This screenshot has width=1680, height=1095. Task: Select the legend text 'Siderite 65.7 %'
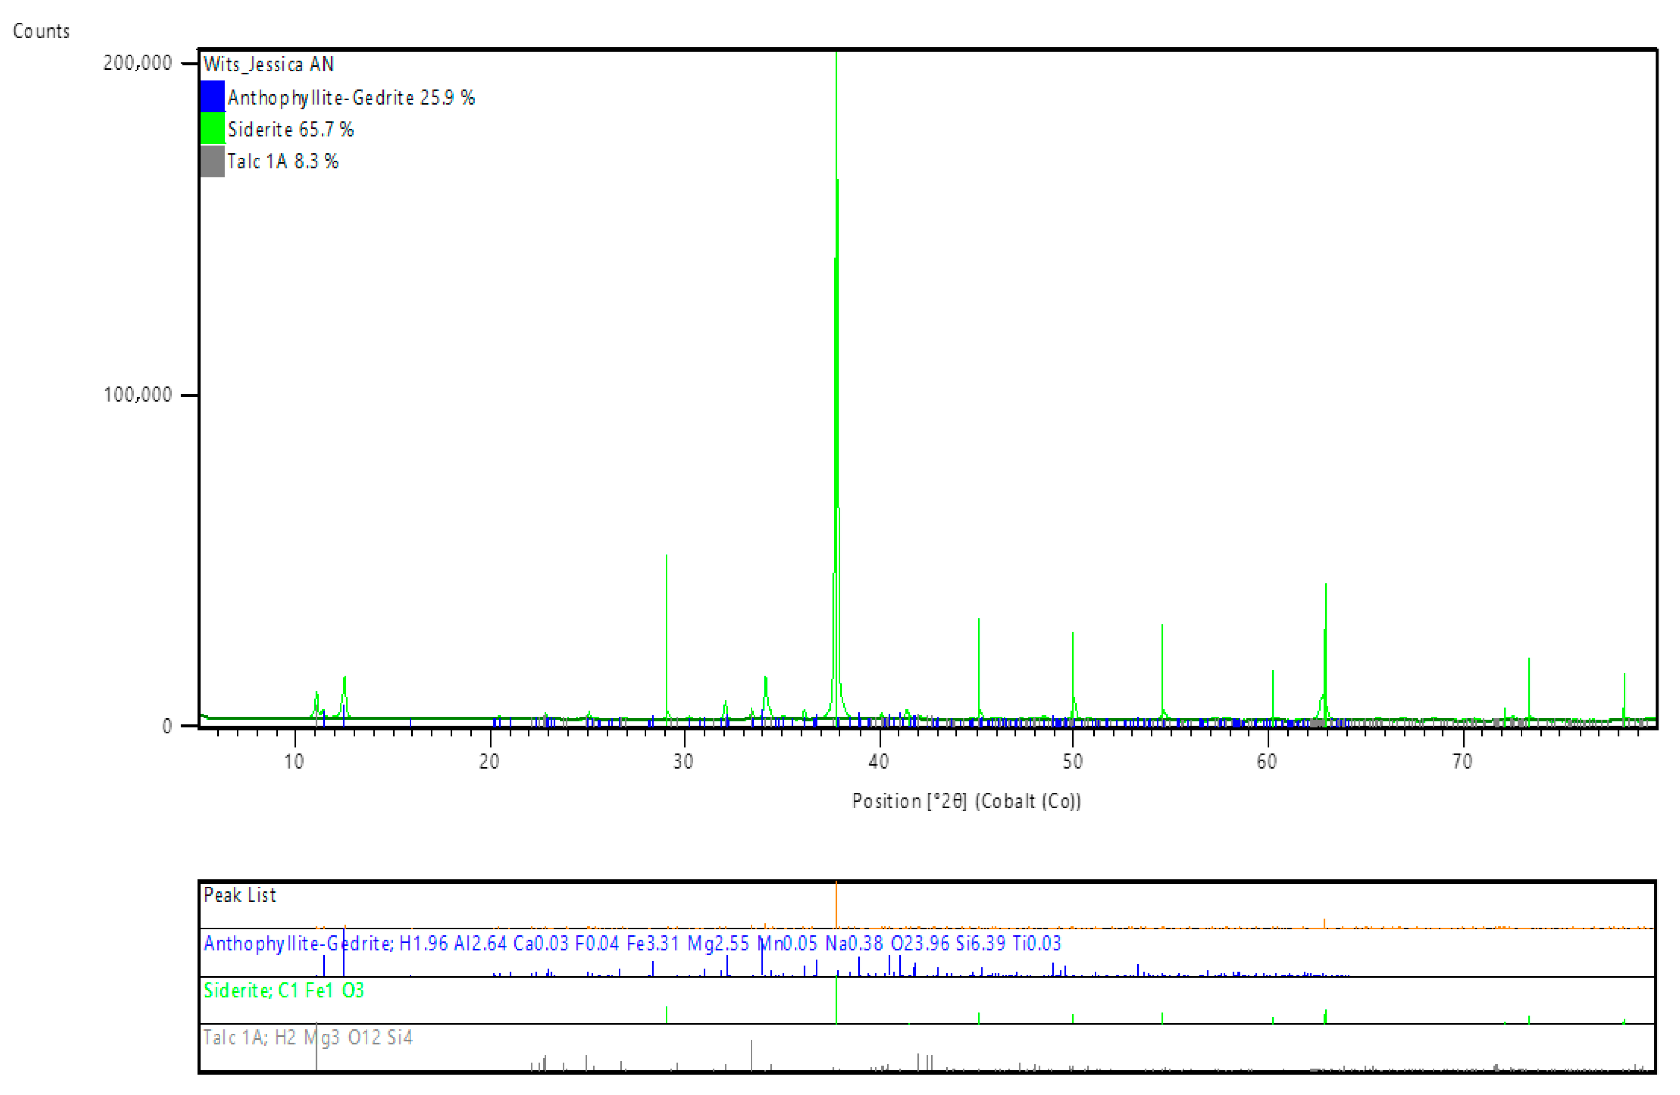(290, 129)
